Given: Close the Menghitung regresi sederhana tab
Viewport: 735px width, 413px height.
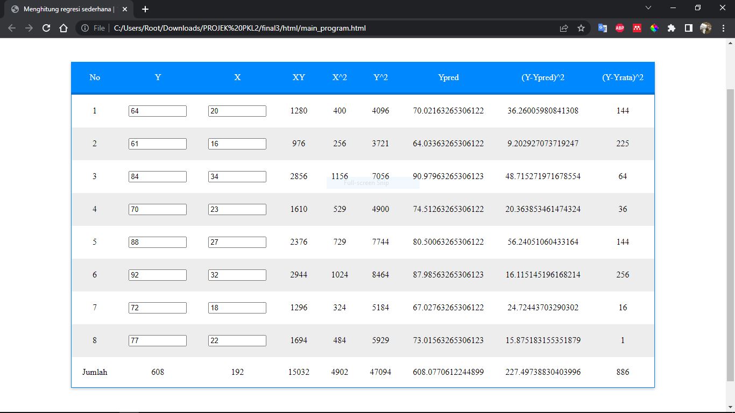Looking at the screenshot, I should (125, 9).
